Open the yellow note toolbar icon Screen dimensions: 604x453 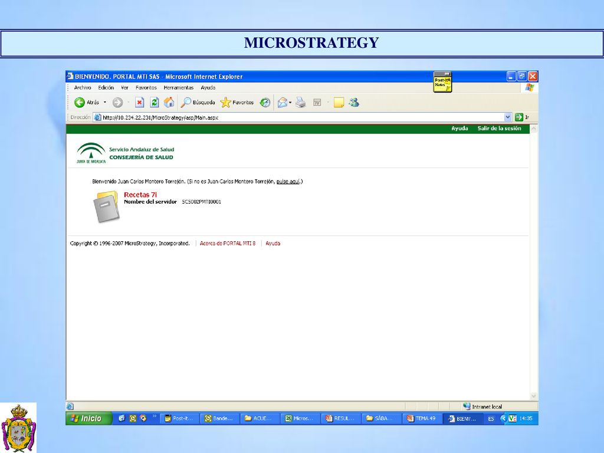click(339, 103)
